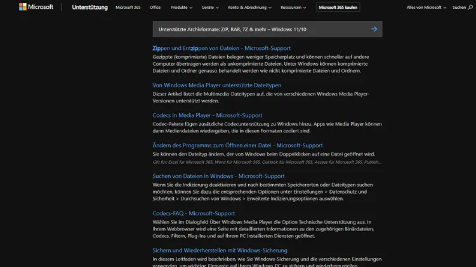476x267 pixels.
Task: Open the Ressourcen dropdown
Action: [x=294, y=8]
